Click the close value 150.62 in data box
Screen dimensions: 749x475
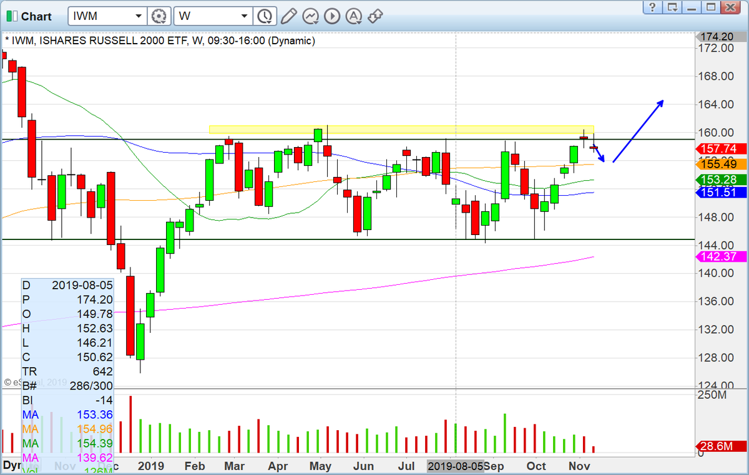(x=94, y=357)
